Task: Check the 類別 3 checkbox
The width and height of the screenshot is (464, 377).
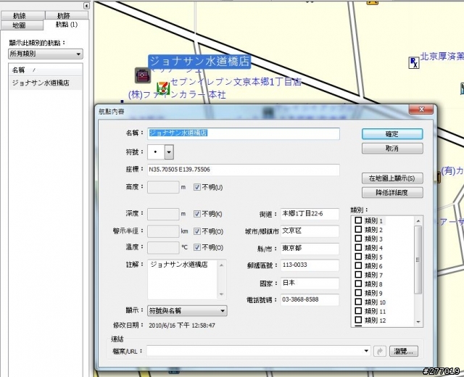Action: click(358, 239)
